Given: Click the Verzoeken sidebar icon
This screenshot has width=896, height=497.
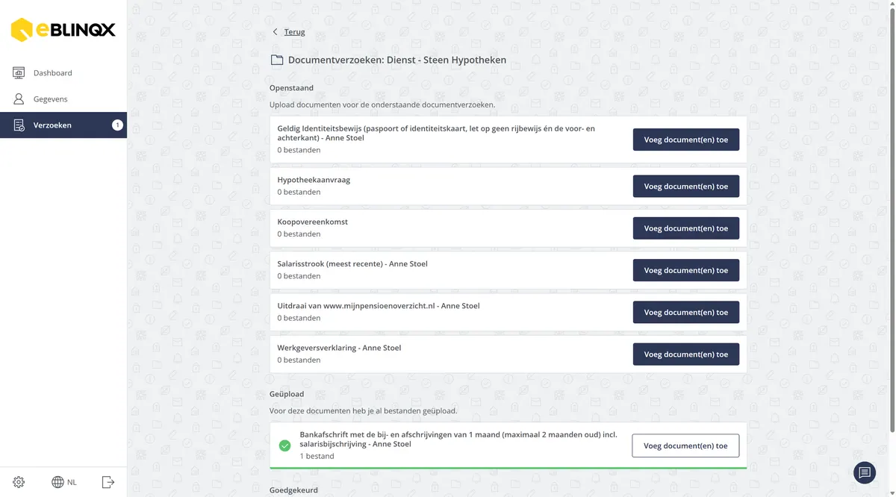Looking at the screenshot, I should pos(19,125).
